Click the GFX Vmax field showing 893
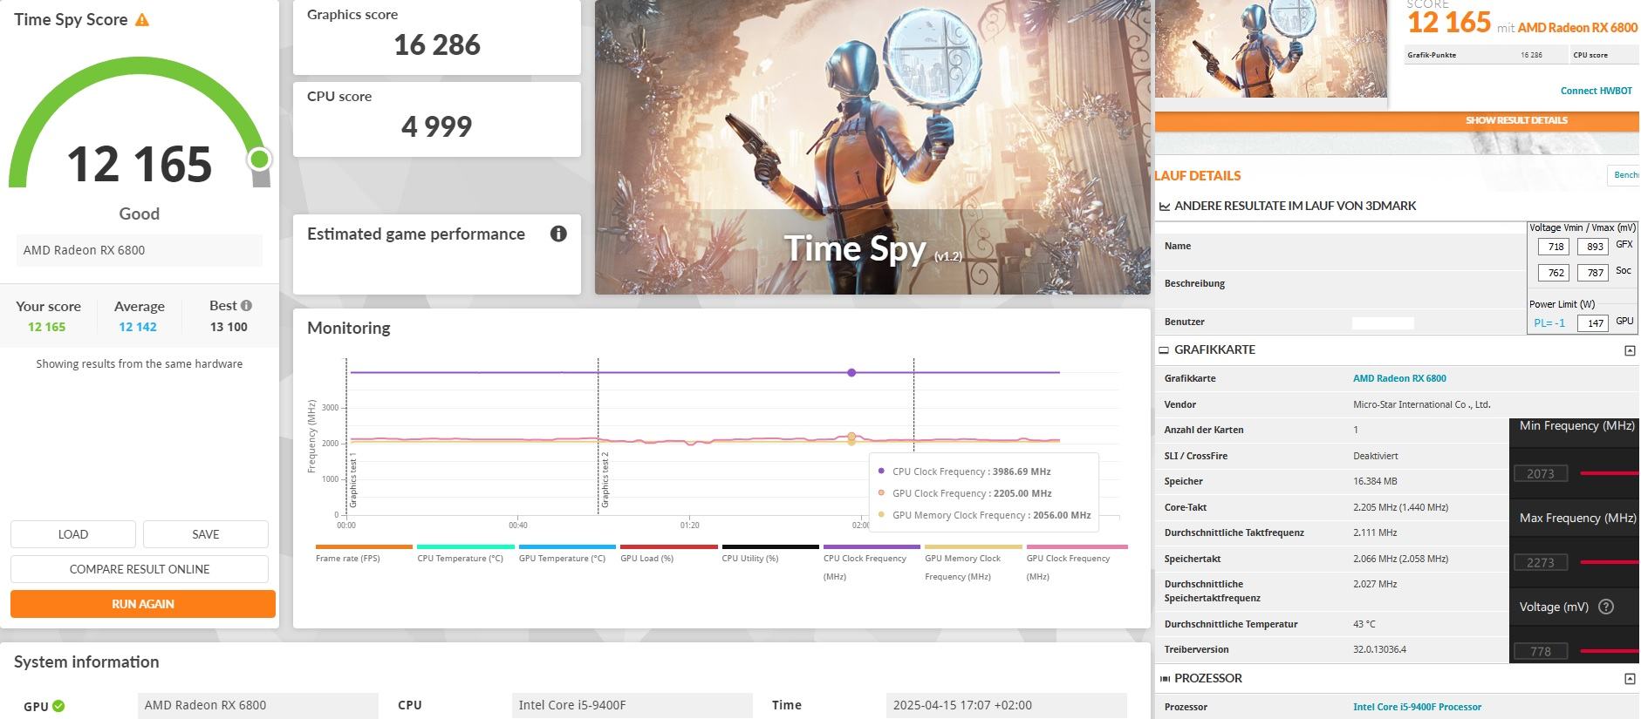This screenshot has height=719, width=1641. click(x=1593, y=247)
